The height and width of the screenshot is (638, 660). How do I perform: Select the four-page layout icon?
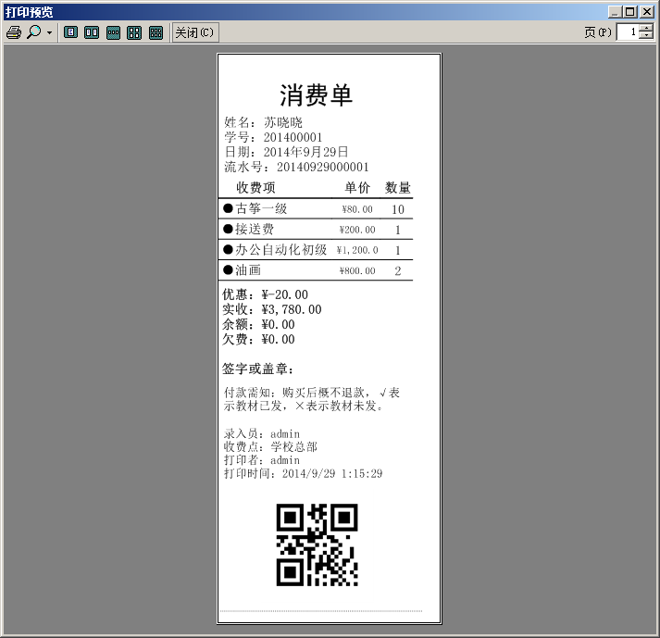[134, 32]
